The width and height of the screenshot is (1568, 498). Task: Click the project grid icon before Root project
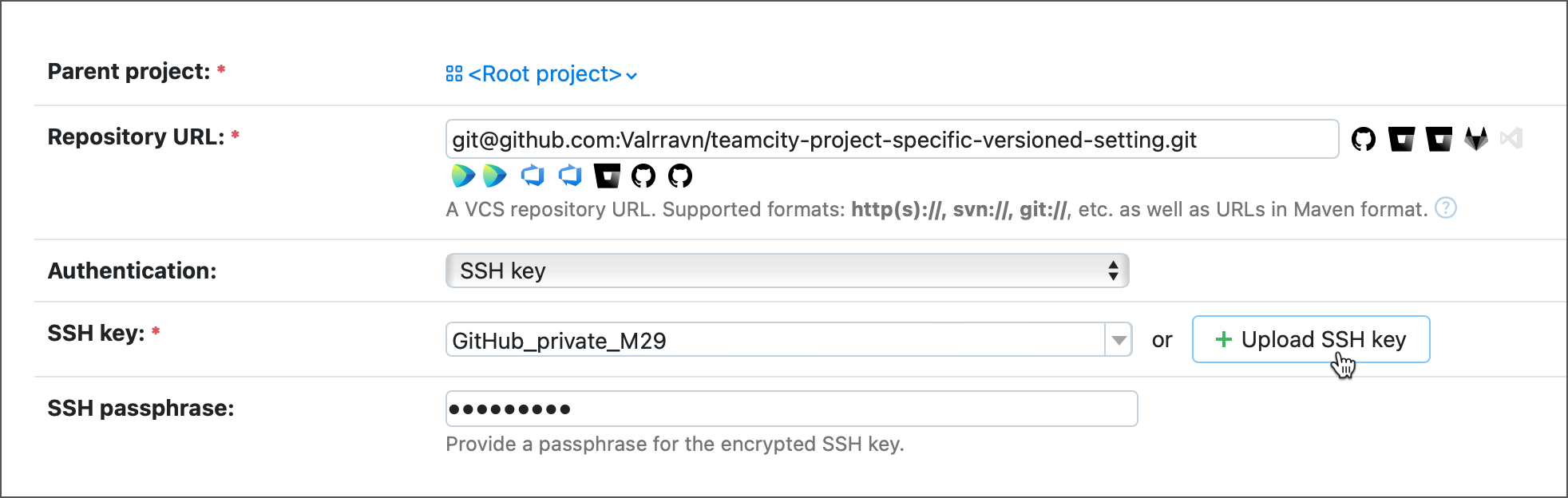453,73
